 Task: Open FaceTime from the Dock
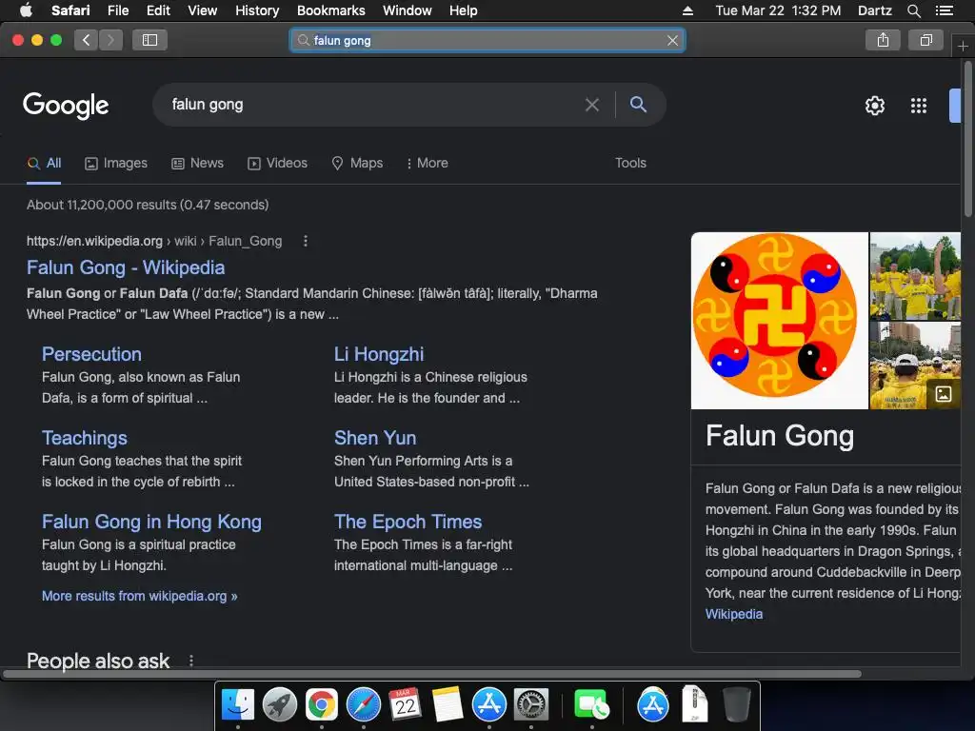(591, 705)
